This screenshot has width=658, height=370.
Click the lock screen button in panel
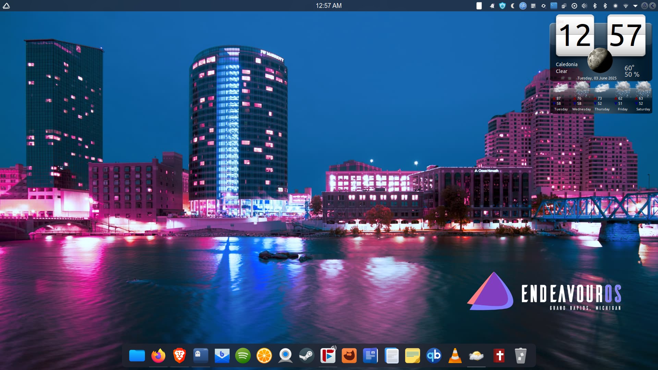(x=645, y=6)
